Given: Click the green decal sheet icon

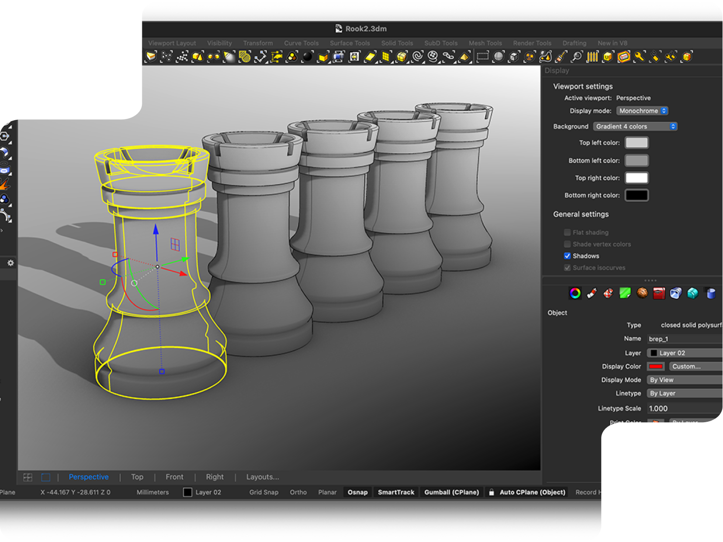Looking at the screenshot, I should [625, 293].
